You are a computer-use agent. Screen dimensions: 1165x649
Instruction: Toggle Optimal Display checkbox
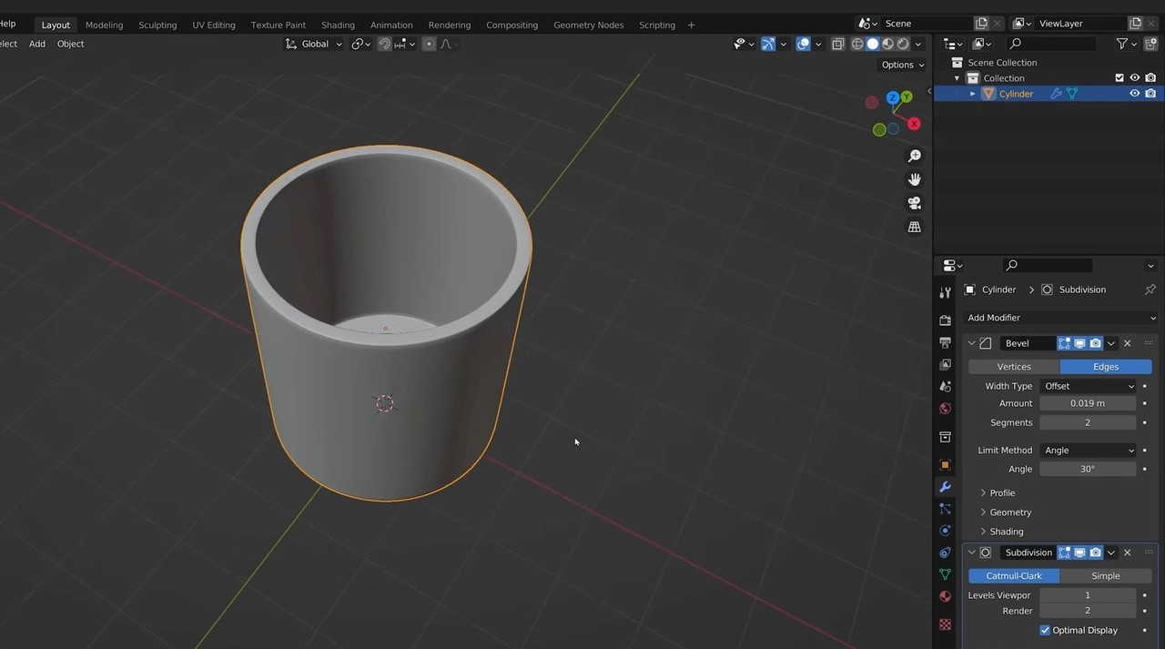point(1045,630)
